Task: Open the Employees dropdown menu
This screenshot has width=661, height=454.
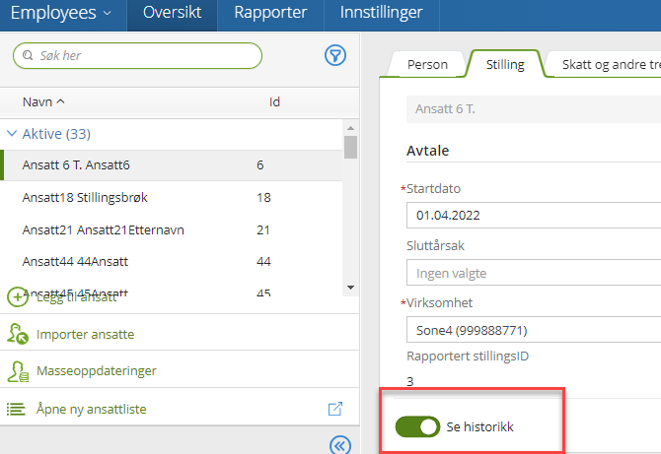Action: click(x=61, y=13)
